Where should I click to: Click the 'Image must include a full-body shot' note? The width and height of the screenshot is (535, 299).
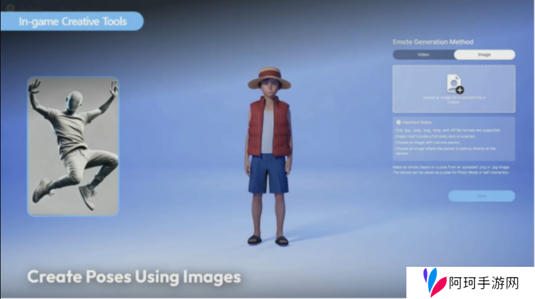[x=435, y=136]
